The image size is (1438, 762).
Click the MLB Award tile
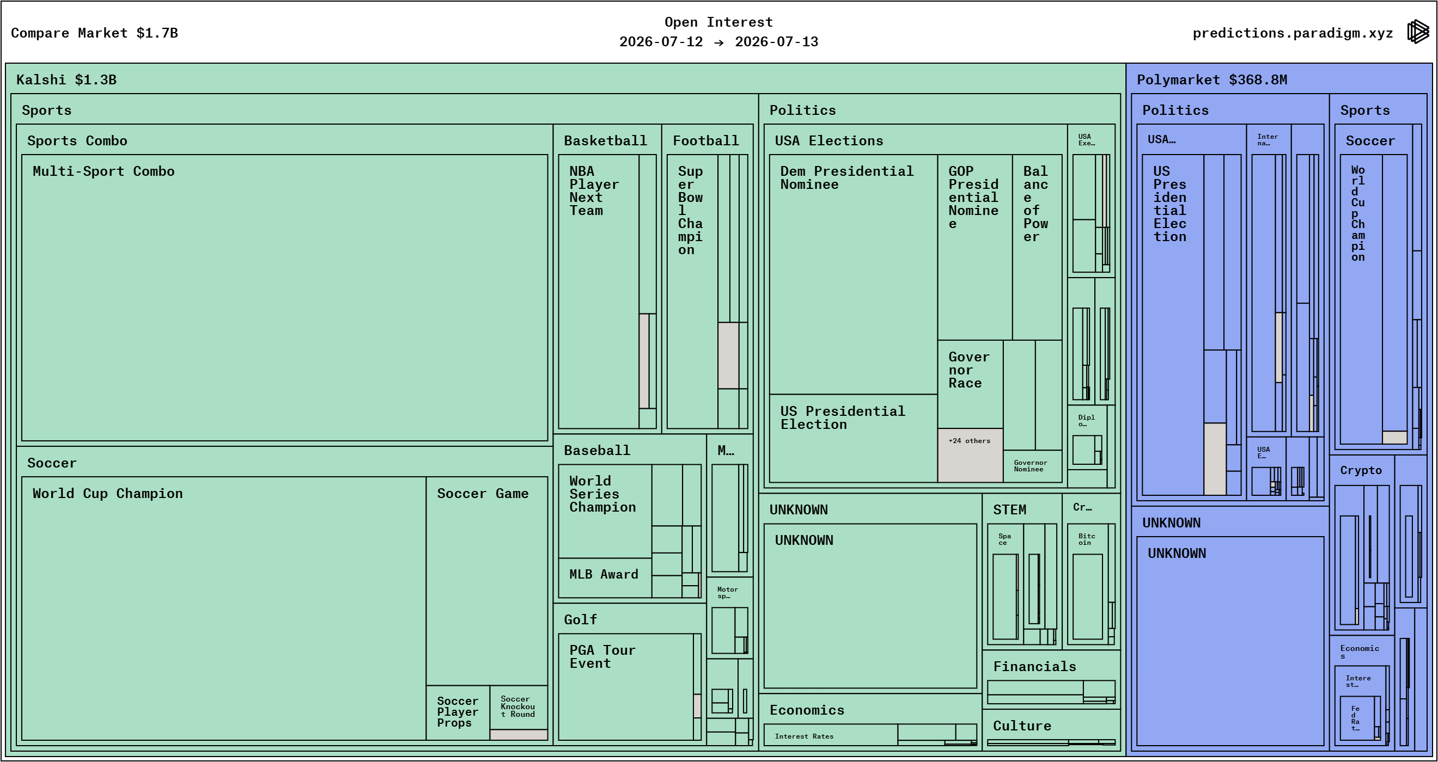[605, 577]
